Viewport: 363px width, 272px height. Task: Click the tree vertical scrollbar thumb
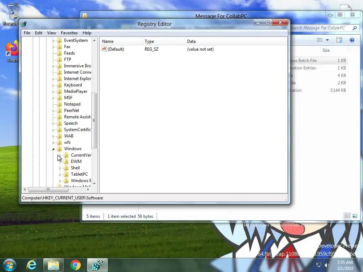[x=94, y=120]
